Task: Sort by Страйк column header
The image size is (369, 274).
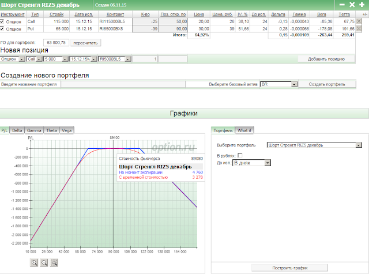Action: point(57,14)
